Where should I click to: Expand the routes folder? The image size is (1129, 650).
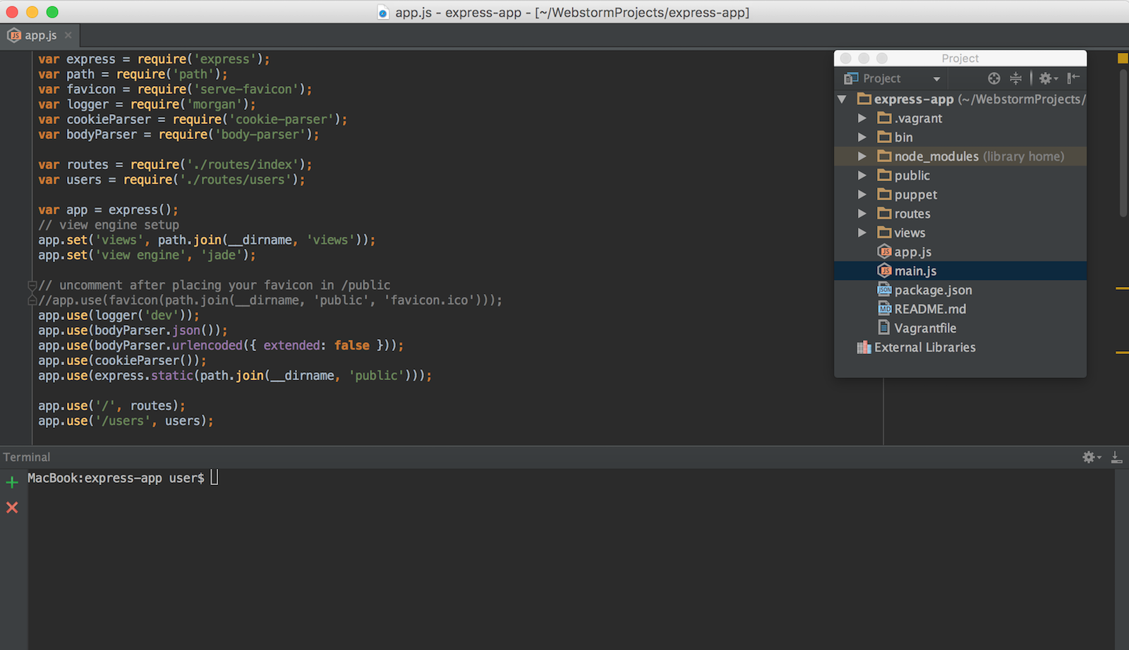(x=862, y=213)
